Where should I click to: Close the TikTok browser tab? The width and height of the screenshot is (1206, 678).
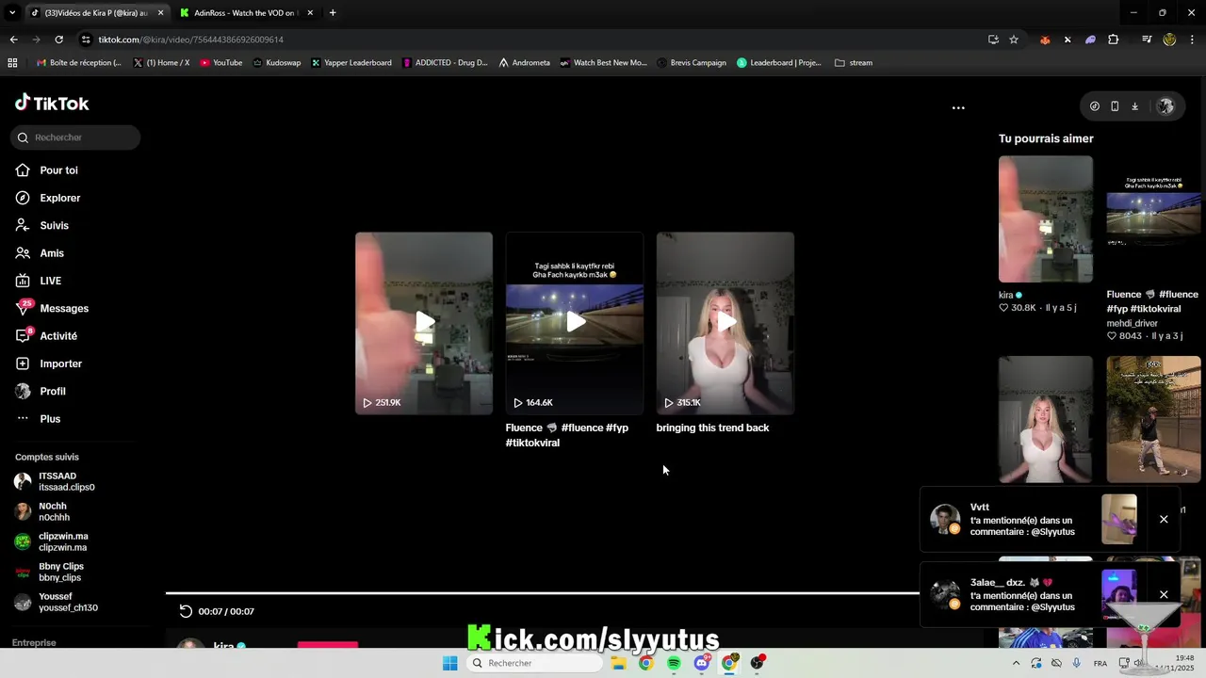(x=160, y=13)
